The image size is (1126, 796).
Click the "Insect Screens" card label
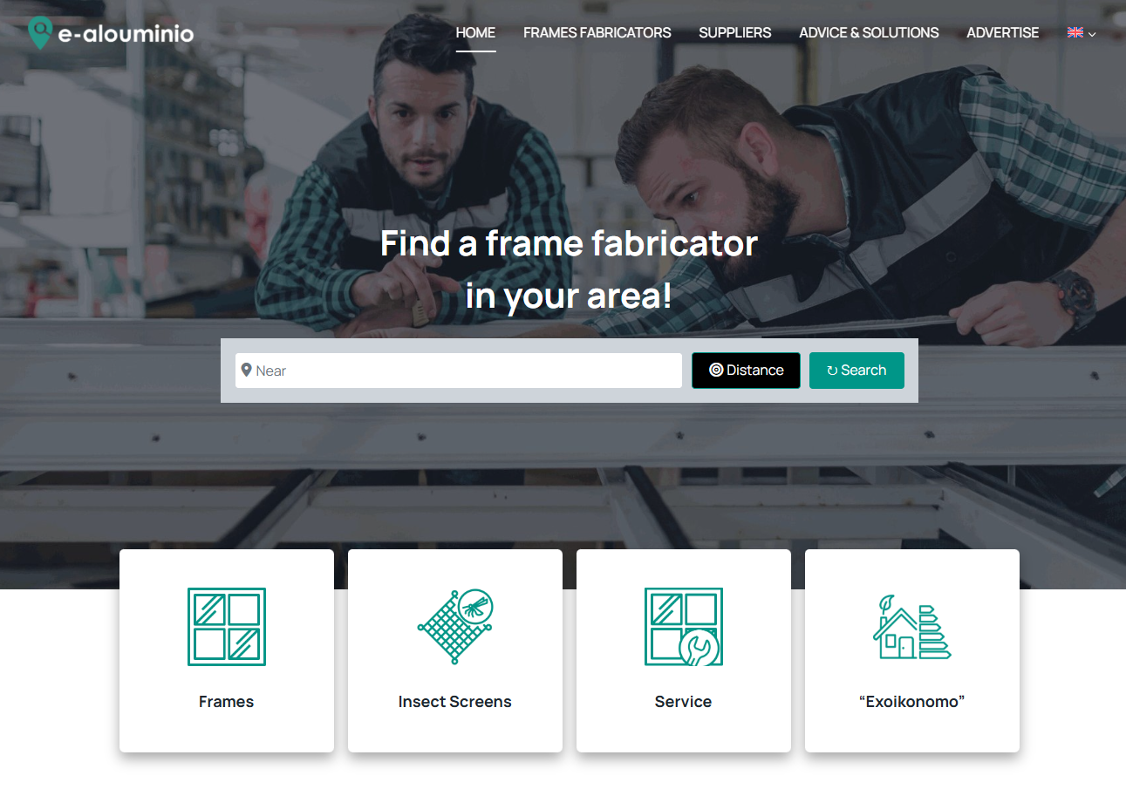click(x=455, y=702)
